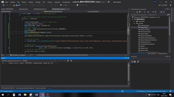Click the clear all output icon

pos(68,61)
